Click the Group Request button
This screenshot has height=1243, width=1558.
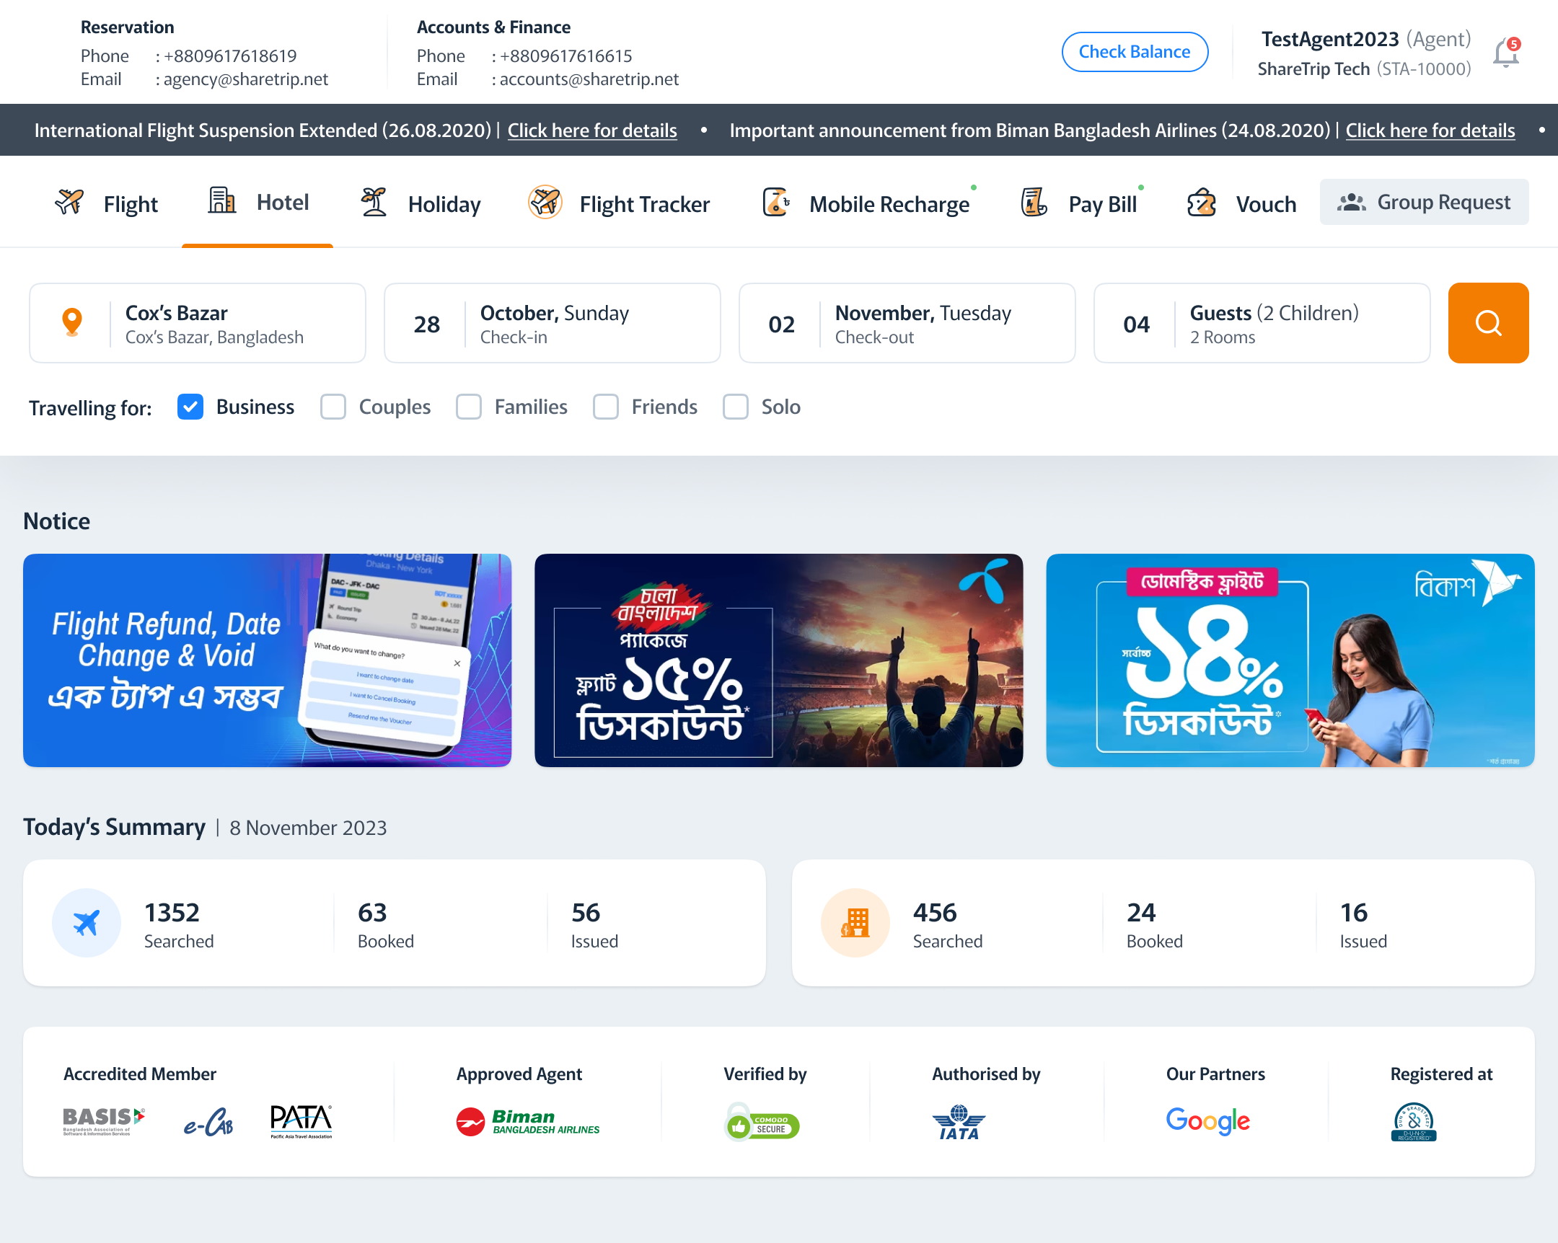point(1424,201)
